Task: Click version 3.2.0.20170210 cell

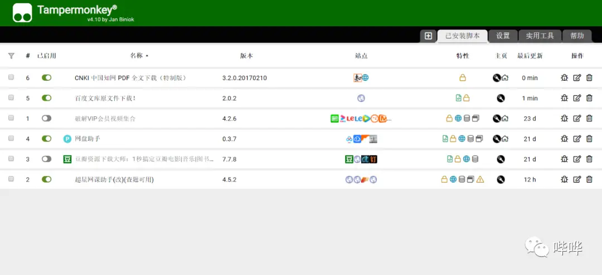Action: click(x=245, y=78)
